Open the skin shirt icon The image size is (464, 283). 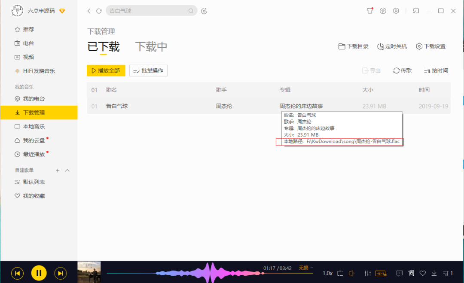(x=370, y=11)
